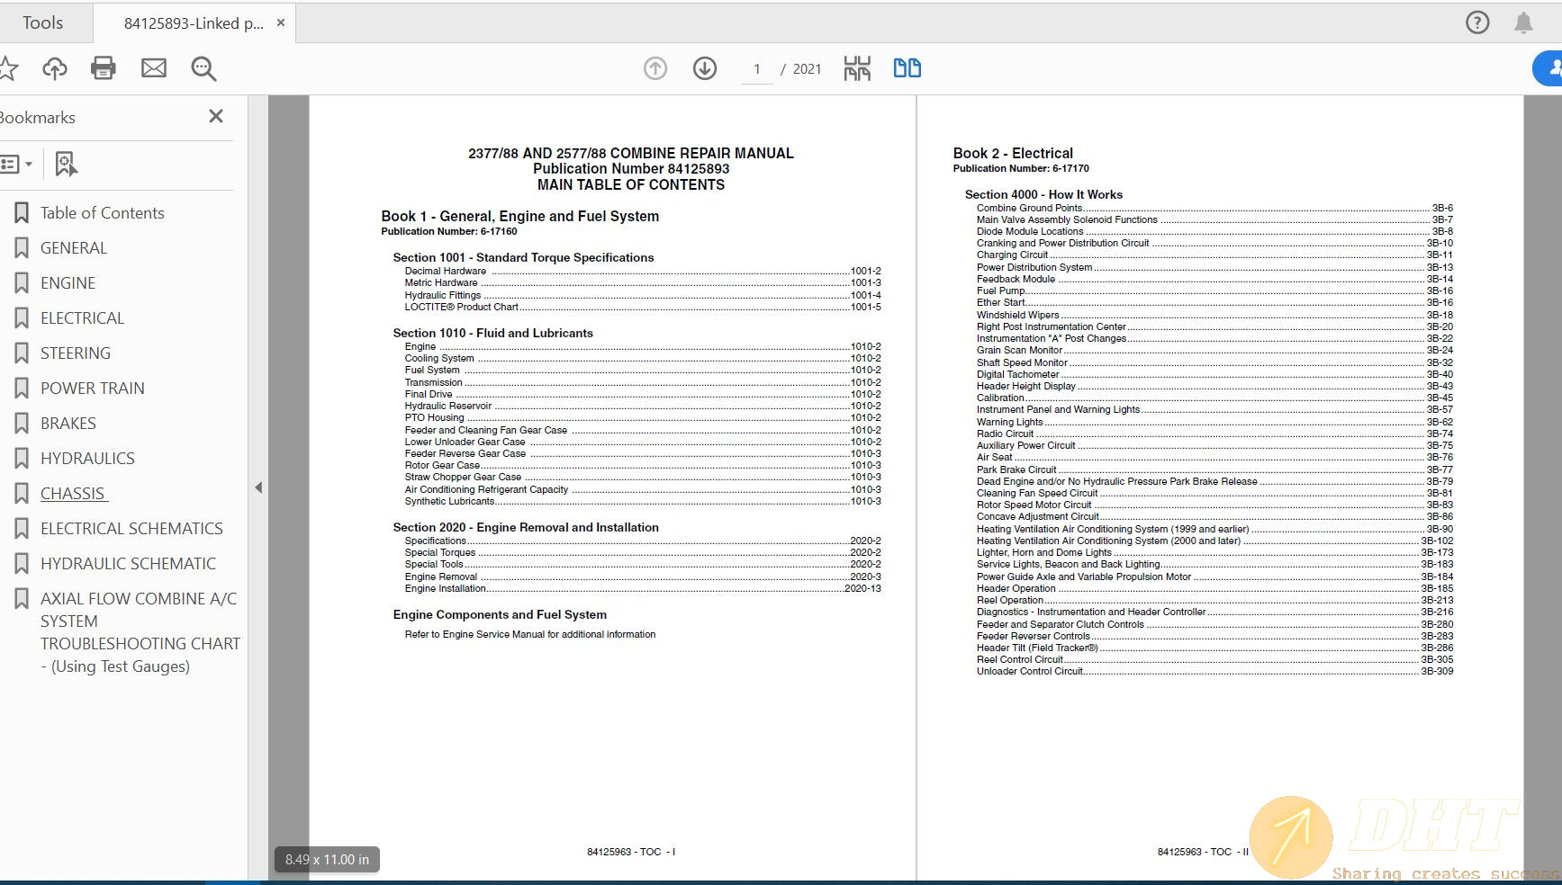1562x885 pixels.
Task: Email the PDF via the envelope icon
Action: [153, 68]
